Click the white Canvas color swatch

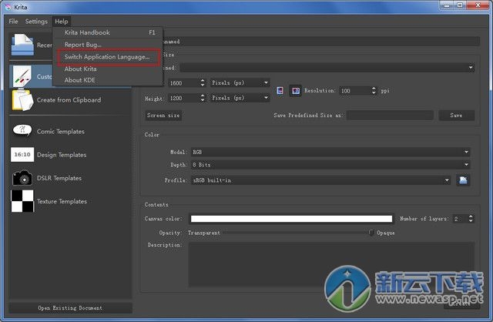pyautogui.click(x=291, y=219)
